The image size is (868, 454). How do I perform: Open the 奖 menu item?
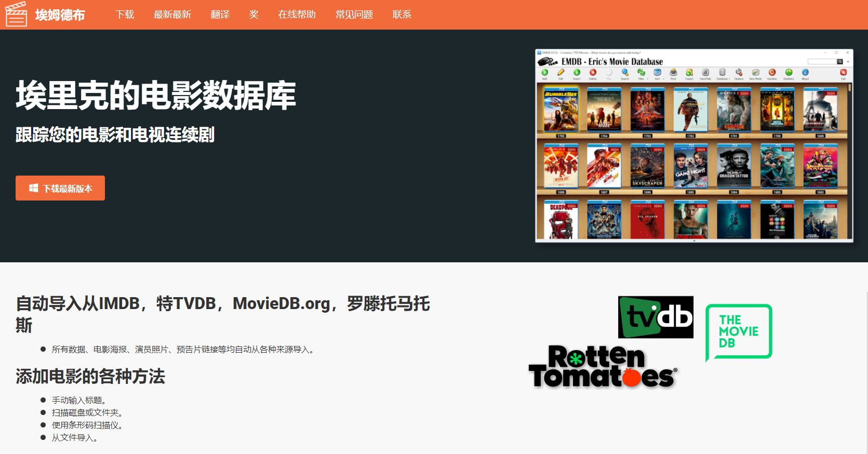[x=254, y=15]
